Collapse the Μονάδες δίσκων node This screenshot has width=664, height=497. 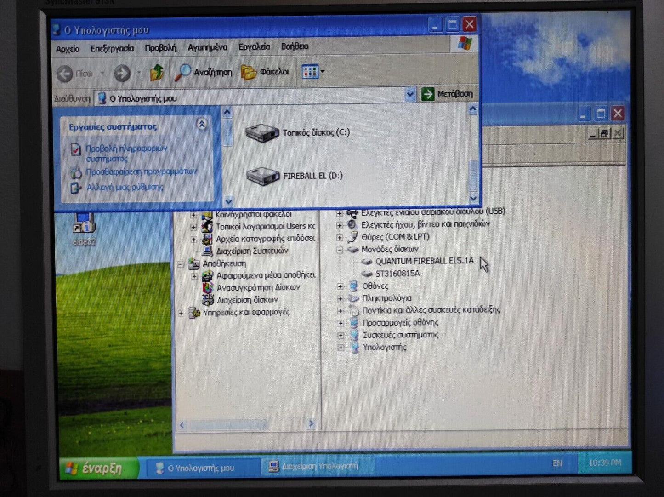coord(340,250)
